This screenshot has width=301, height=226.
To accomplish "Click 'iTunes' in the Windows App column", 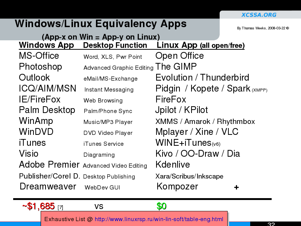I will (x=32, y=143).
